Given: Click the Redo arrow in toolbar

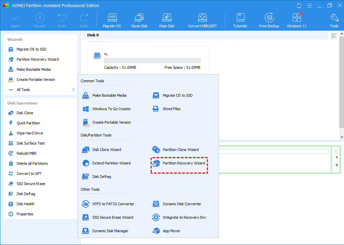Looking at the screenshot, I should pos(84,21).
